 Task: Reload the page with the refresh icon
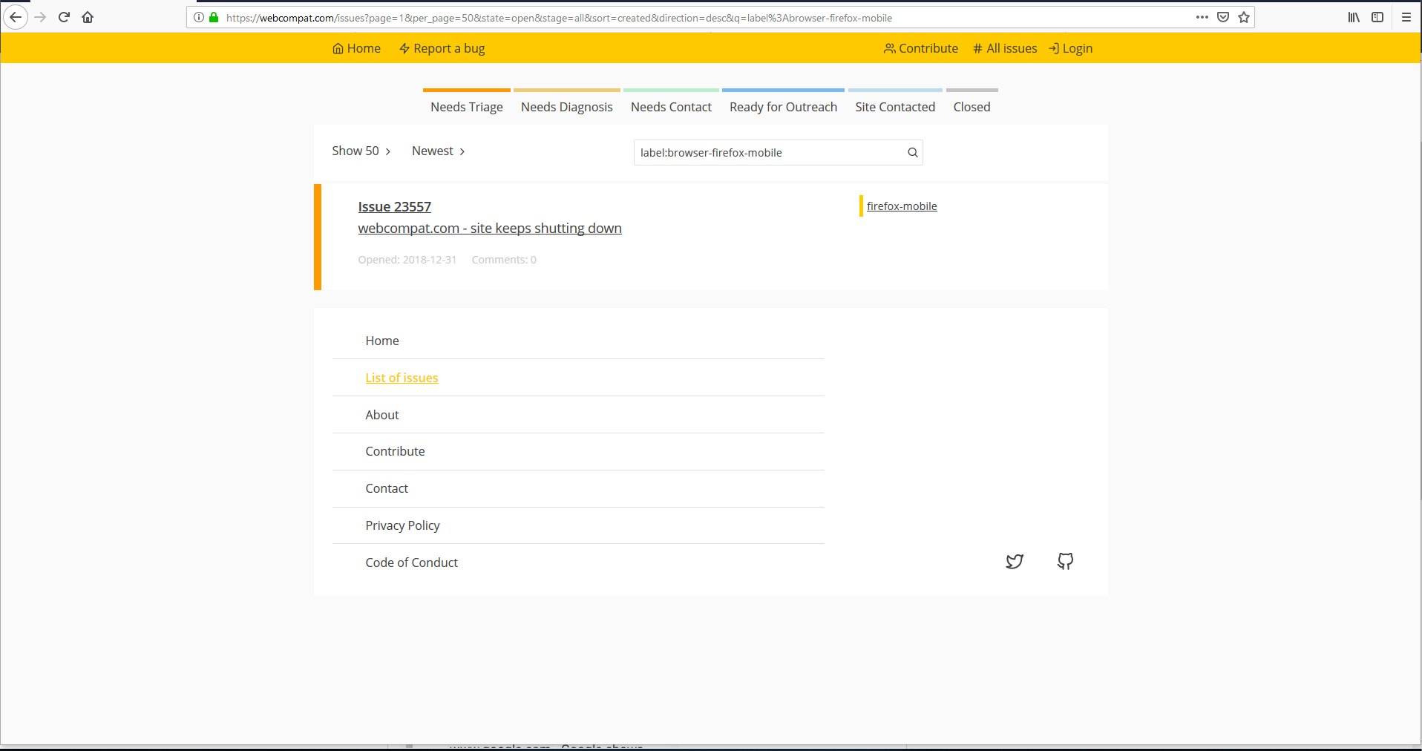pyautogui.click(x=64, y=17)
